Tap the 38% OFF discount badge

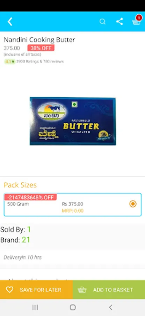click(41, 48)
